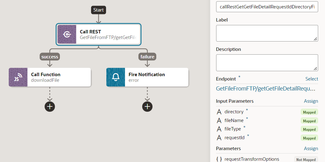325x162 pixels.
Task: Open Assign link for Input Parameters
Action: (311, 101)
